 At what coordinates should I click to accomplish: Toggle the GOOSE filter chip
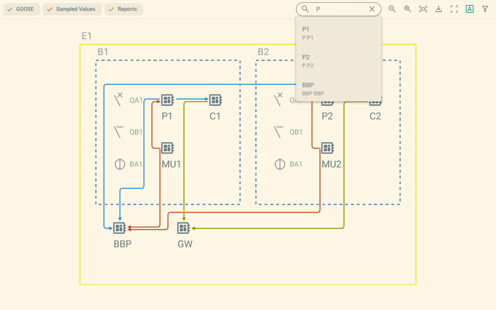pyautogui.click(x=21, y=9)
